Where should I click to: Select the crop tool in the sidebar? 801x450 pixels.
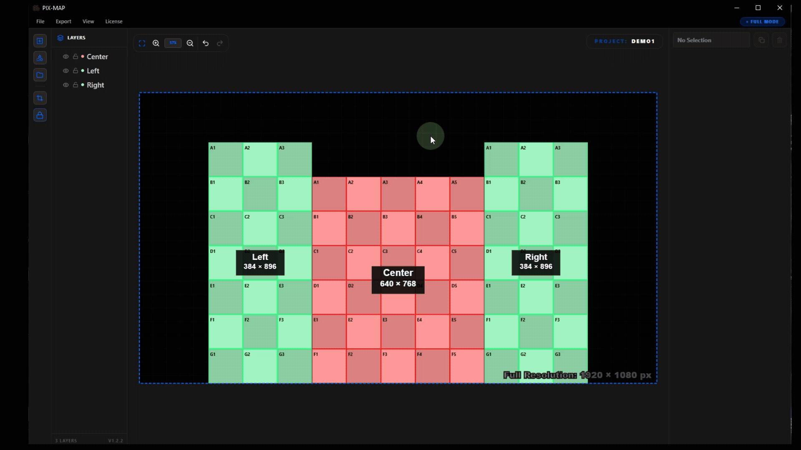[40, 98]
